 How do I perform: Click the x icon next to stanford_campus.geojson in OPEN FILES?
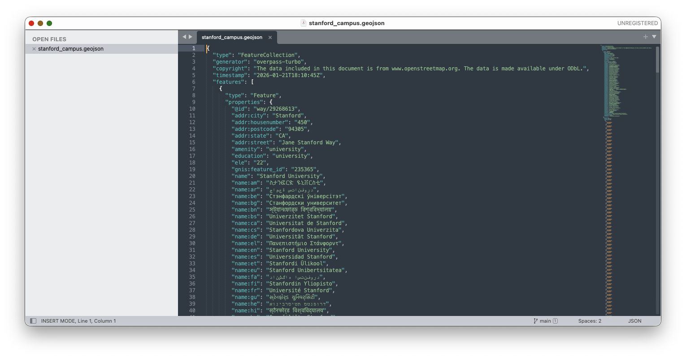[34, 48]
